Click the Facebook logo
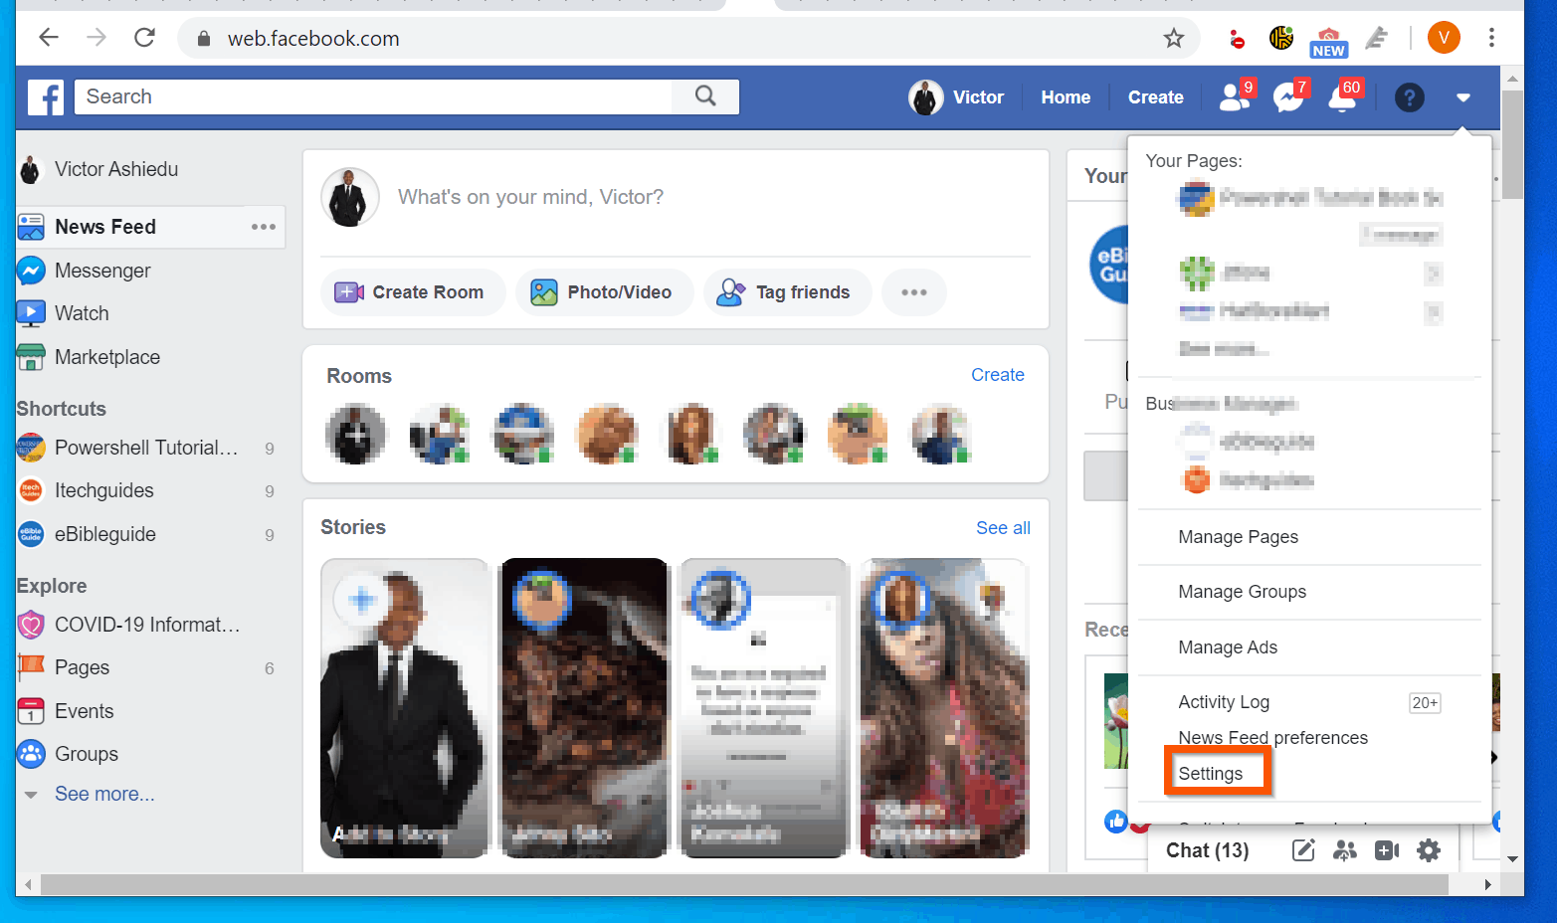1557x923 pixels. 45,96
